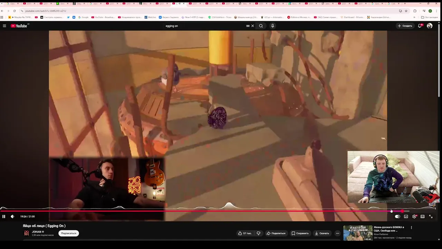Toggle the autoplay switch
Image resolution: width=442 pixels, height=249 pixels.
point(397,216)
